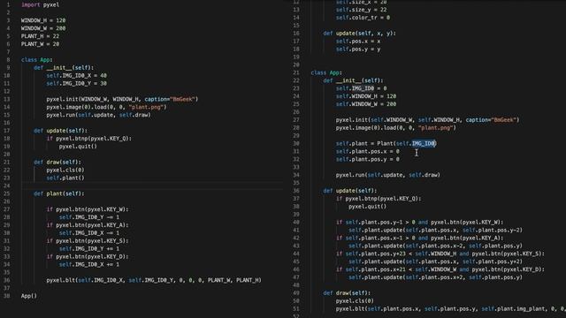
Task: Click the 'self.pos.y = y' line
Action: tap(358, 49)
